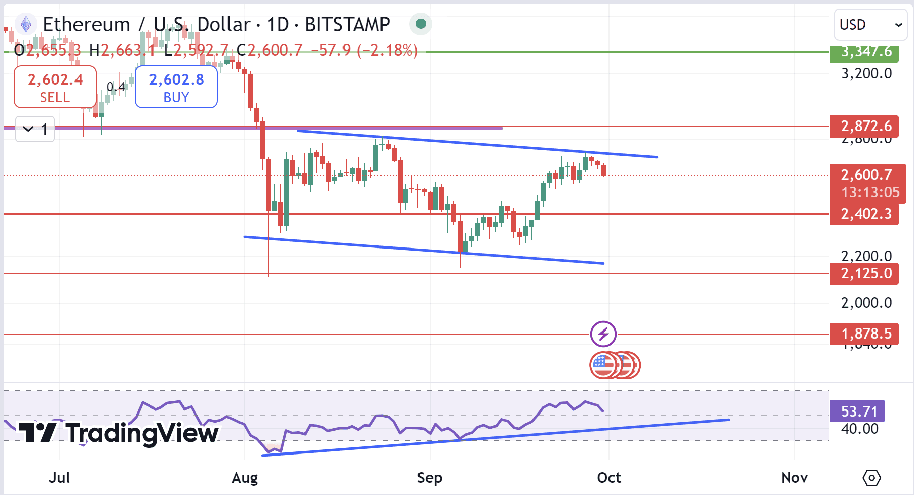Click the 53.71 RSI value label
Viewport: 914px width, 495px height.
click(858, 411)
